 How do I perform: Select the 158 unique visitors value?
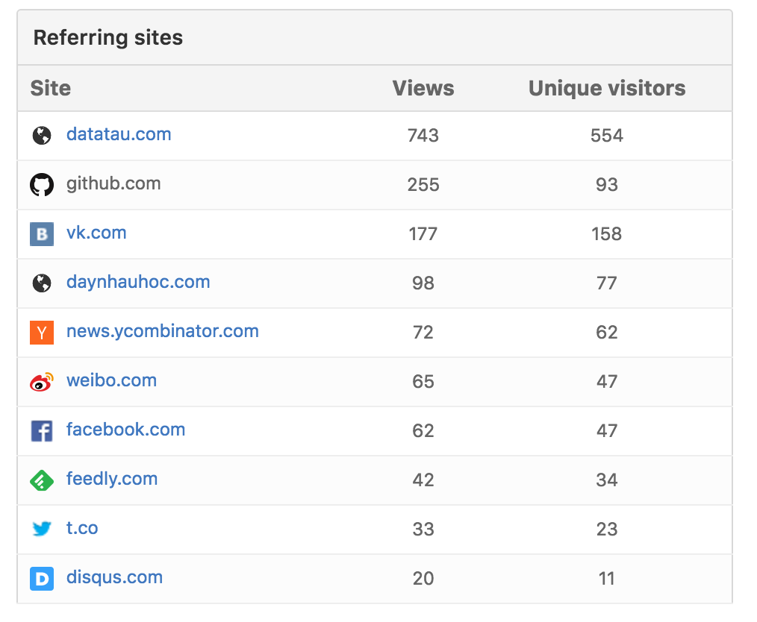pos(607,234)
